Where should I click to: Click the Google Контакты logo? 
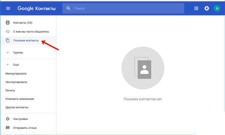pyautogui.click(x=36, y=9)
